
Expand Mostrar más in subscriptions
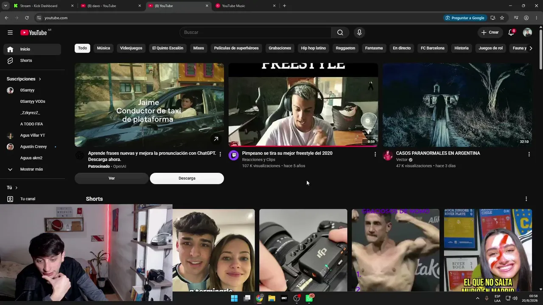[32, 169]
